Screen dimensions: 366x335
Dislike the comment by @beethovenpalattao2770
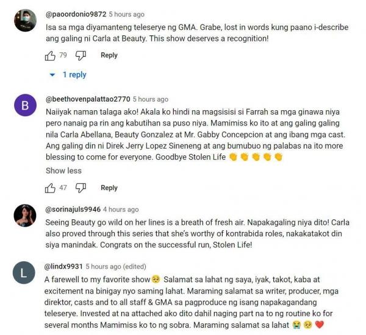[81, 188]
